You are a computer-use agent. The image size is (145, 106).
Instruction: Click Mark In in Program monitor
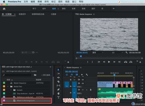point(88,62)
